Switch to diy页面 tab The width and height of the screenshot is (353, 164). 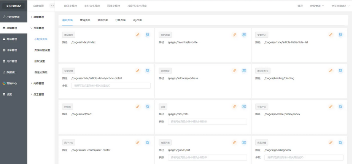click(137, 20)
